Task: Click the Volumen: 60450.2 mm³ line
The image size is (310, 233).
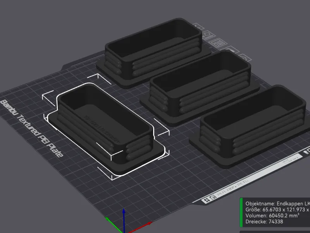Action: (x=272, y=216)
